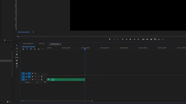Toggle A1 track targeting
The image size is (186, 104).
click(29, 77)
